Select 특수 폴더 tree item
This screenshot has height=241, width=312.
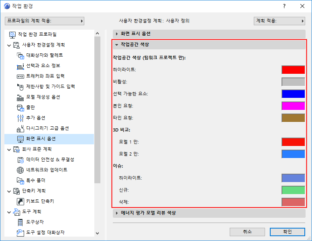coord(36,180)
